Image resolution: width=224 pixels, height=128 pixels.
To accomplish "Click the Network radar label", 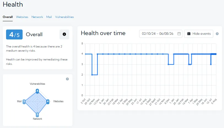I will coord(37,119).
